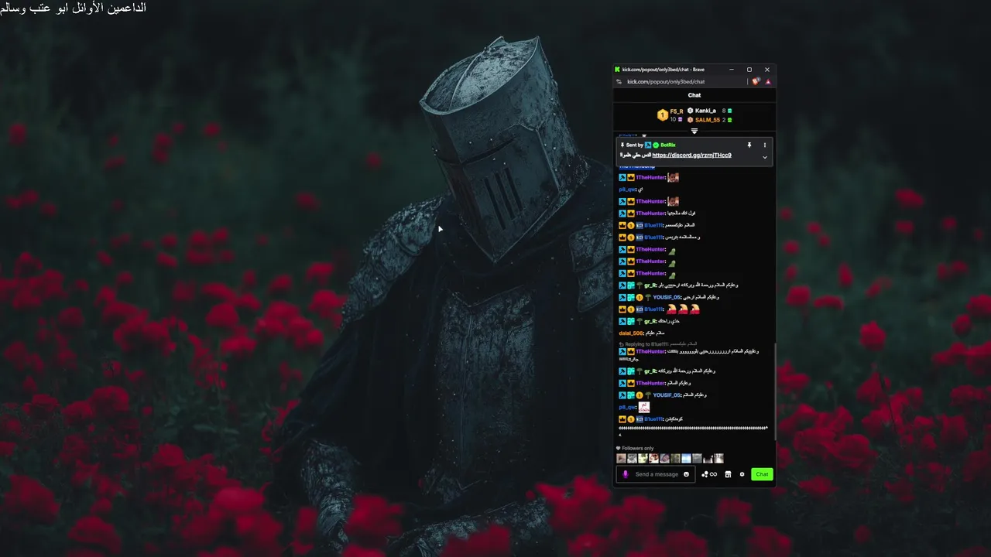
Task: Select the last emote in quick emote row
Action: coord(718,458)
